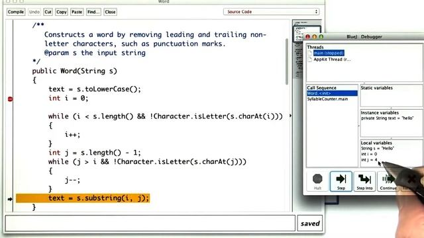Click local variable int j = 4

(369, 160)
